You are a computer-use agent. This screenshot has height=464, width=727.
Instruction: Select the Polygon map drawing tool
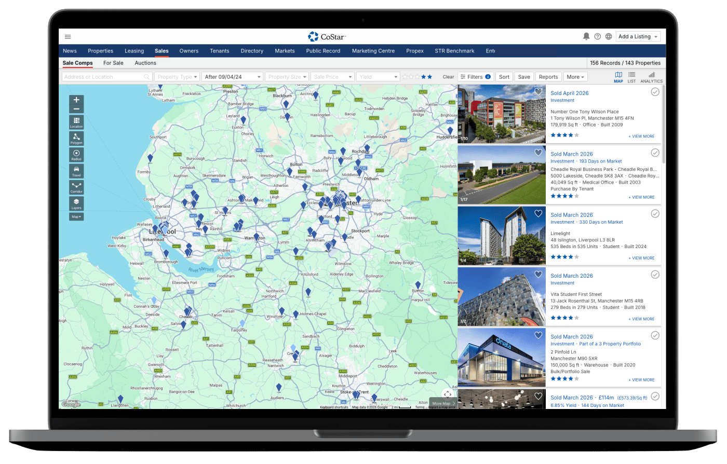pyautogui.click(x=76, y=138)
